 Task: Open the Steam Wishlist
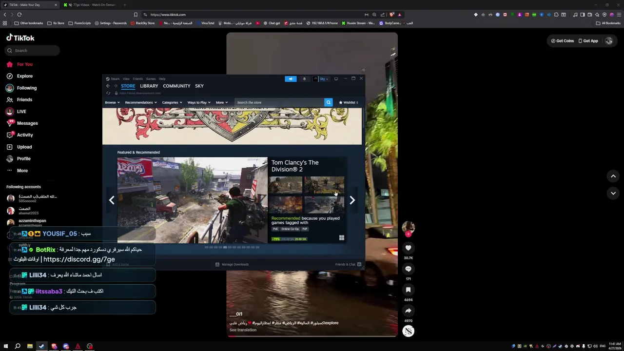(x=348, y=102)
